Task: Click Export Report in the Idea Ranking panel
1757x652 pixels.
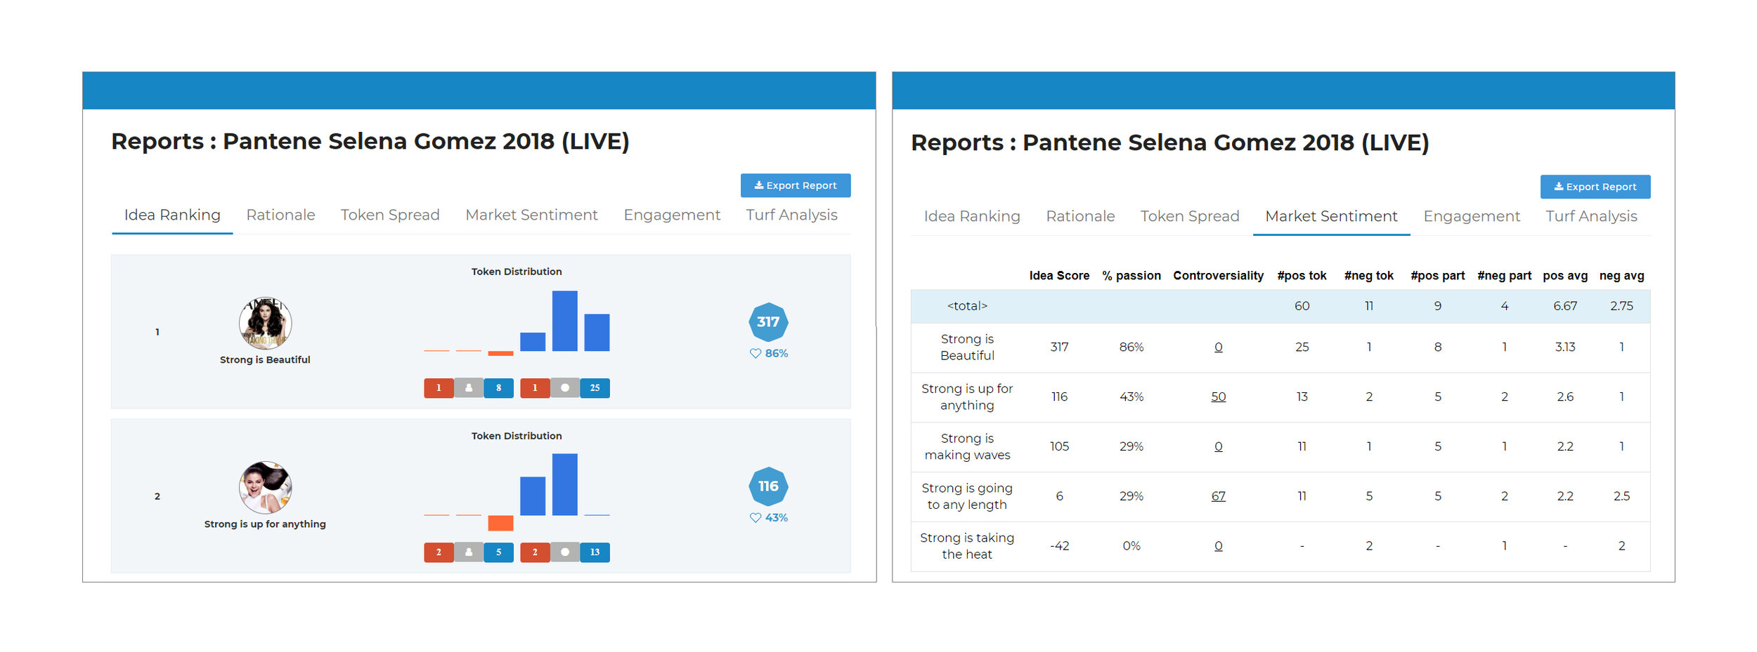Action: pyautogui.click(x=796, y=185)
